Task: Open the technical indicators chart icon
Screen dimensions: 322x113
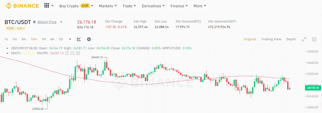Action: (x=79, y=39)
